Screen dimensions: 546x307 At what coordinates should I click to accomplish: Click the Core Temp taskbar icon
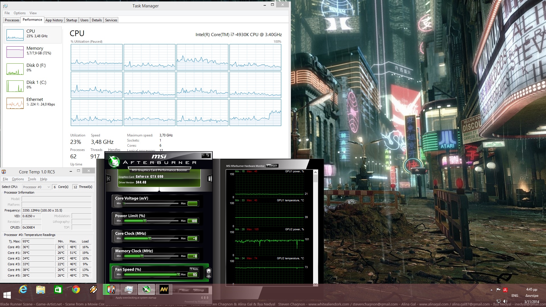111,290
